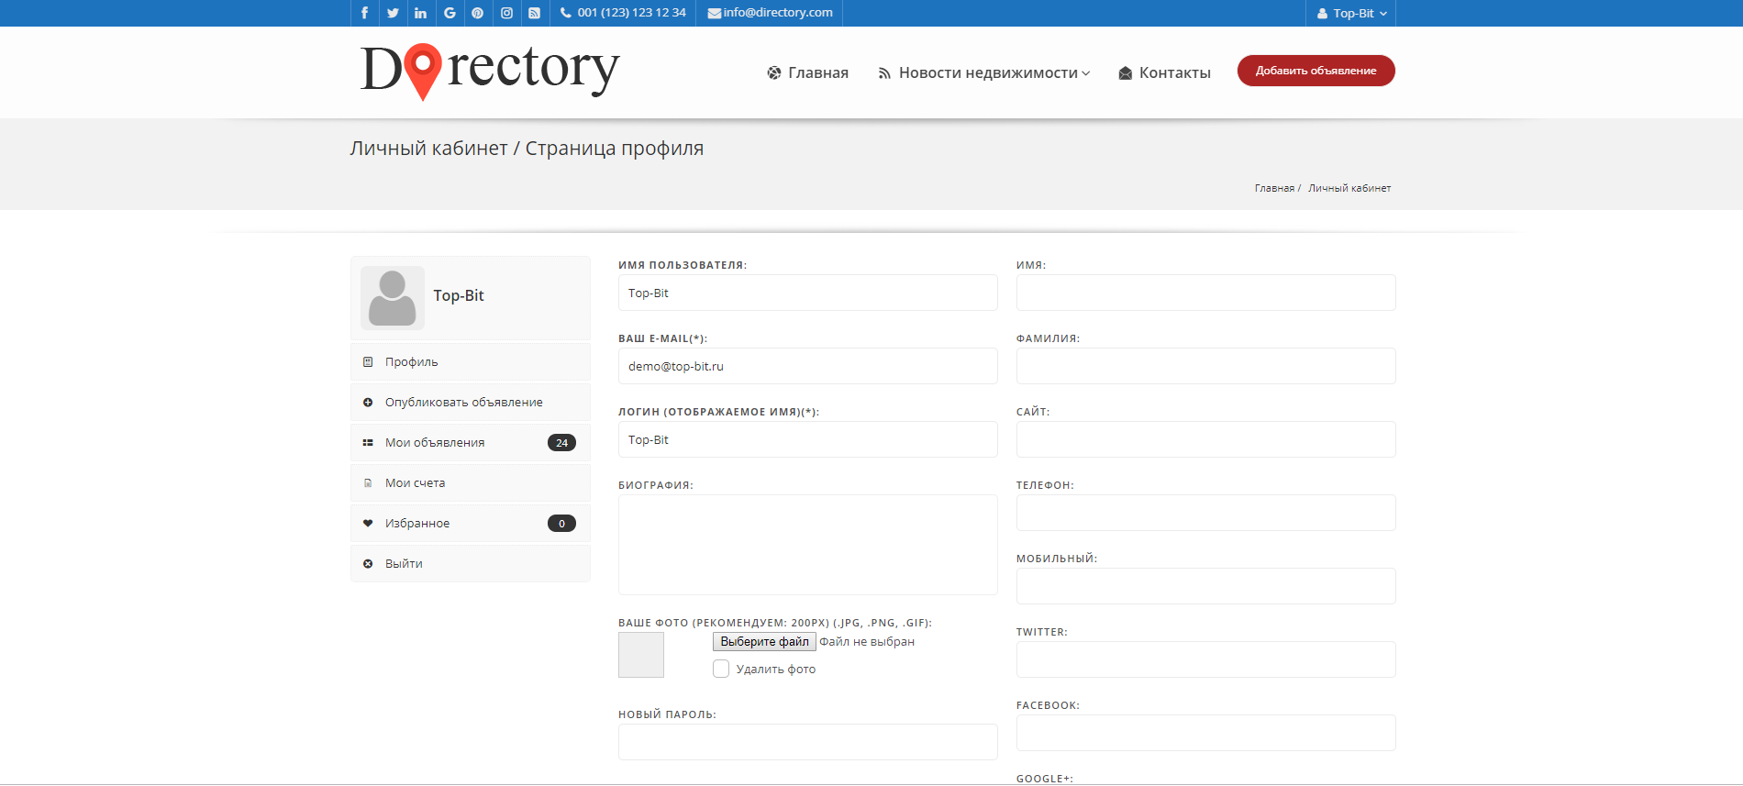The height and width of the screenshot is (786, 1743).
Task: Focus the Имя input field
Action: 1206,293
